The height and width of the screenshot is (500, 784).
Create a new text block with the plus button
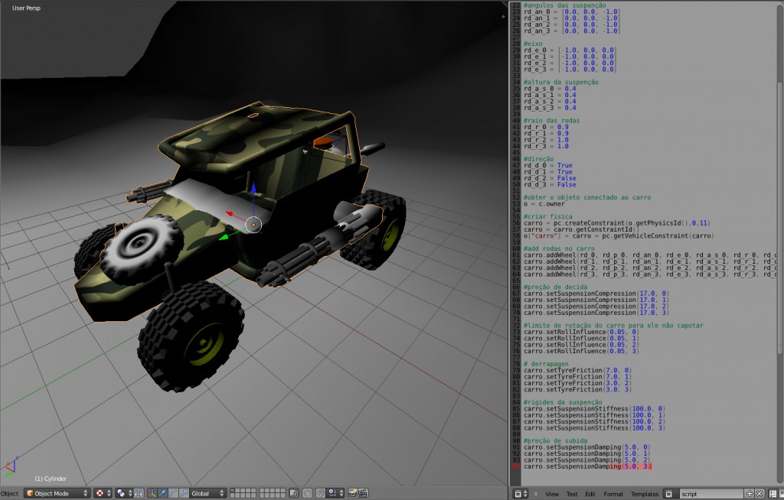750,494
